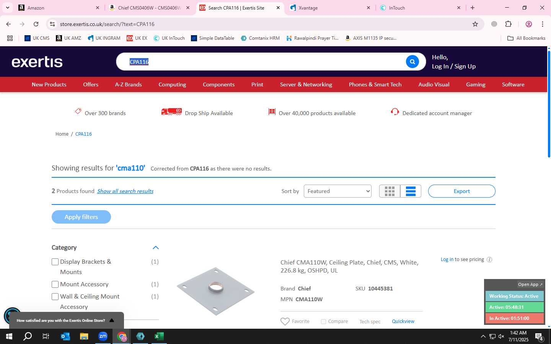Reload the current page

pyautogui.click(x=36, y=24)
